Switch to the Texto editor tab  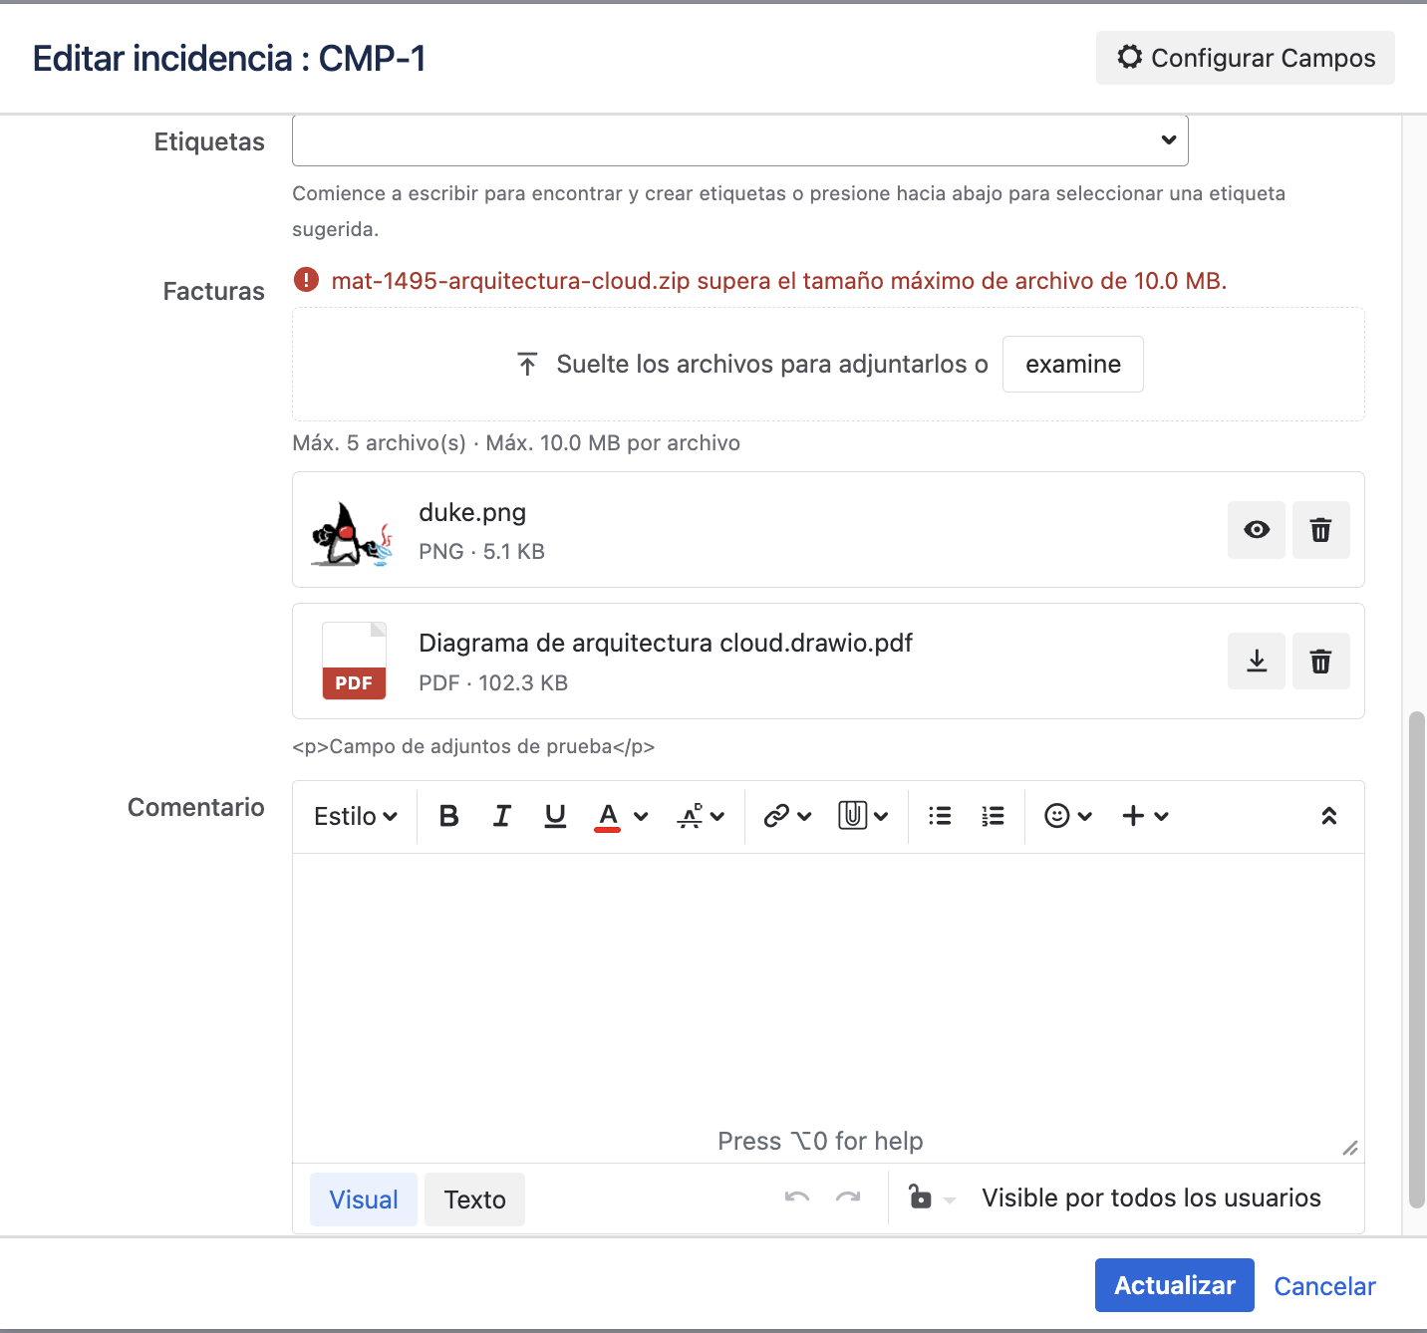coord(474,1200)
